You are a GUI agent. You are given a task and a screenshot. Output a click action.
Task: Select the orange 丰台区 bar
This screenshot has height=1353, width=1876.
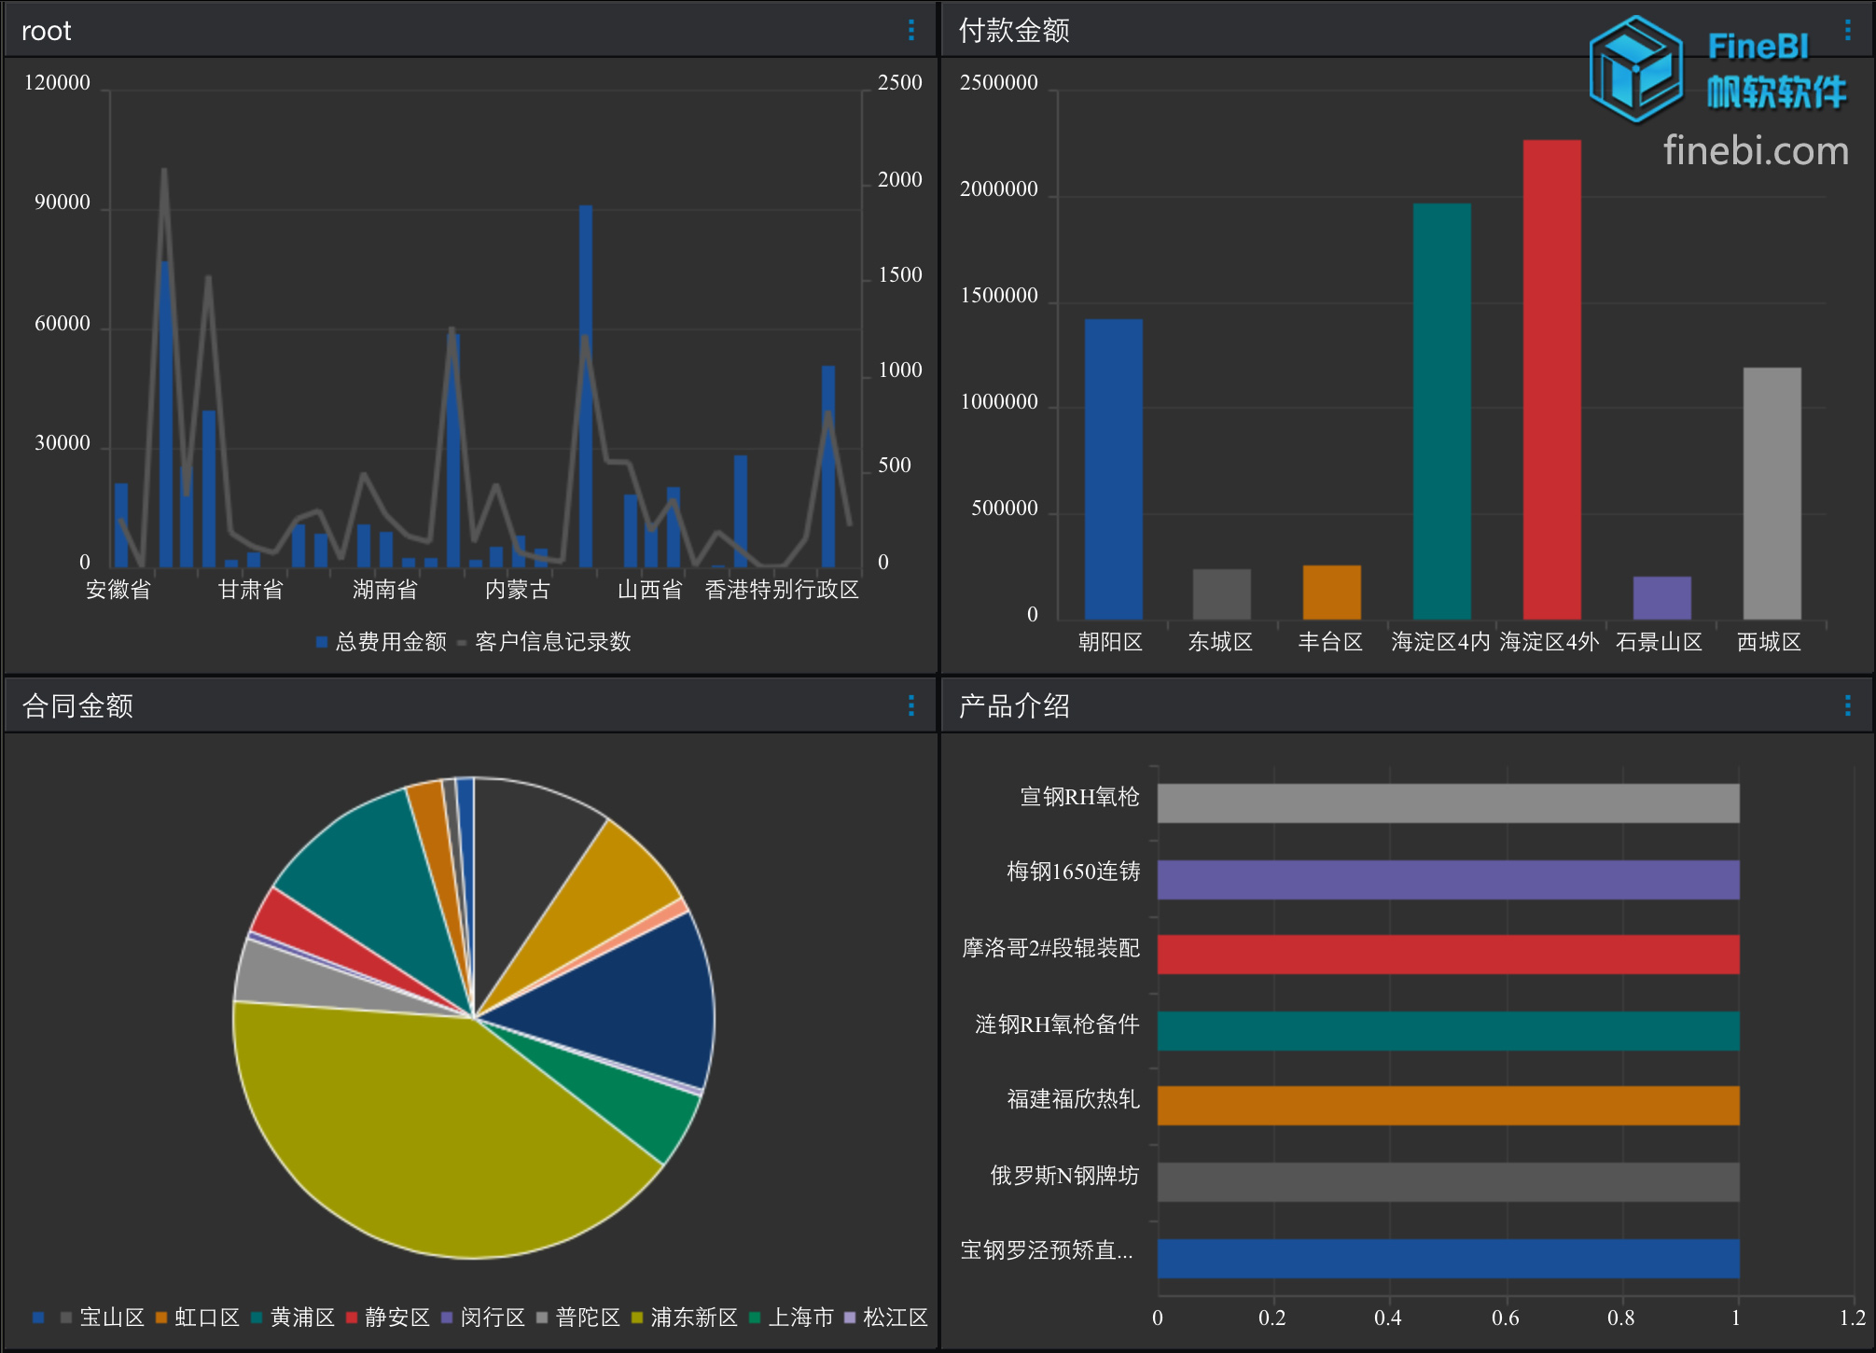[x=1331, y=592]
